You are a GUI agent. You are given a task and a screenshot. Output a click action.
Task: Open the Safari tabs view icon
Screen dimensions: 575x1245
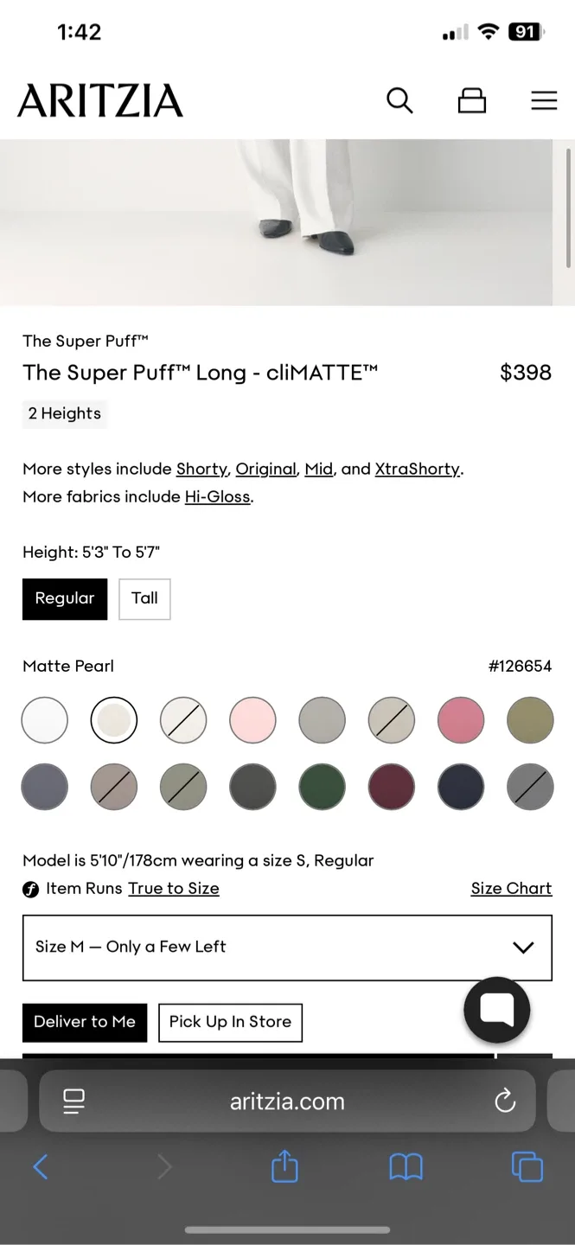[526, 1166]
